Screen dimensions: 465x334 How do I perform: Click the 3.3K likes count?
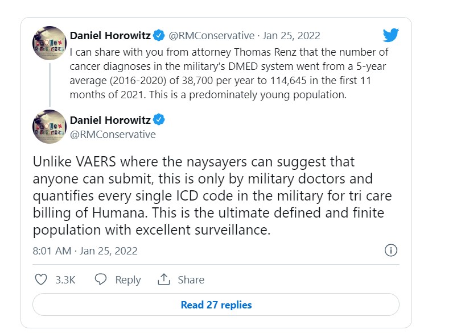tap(65, 279)
